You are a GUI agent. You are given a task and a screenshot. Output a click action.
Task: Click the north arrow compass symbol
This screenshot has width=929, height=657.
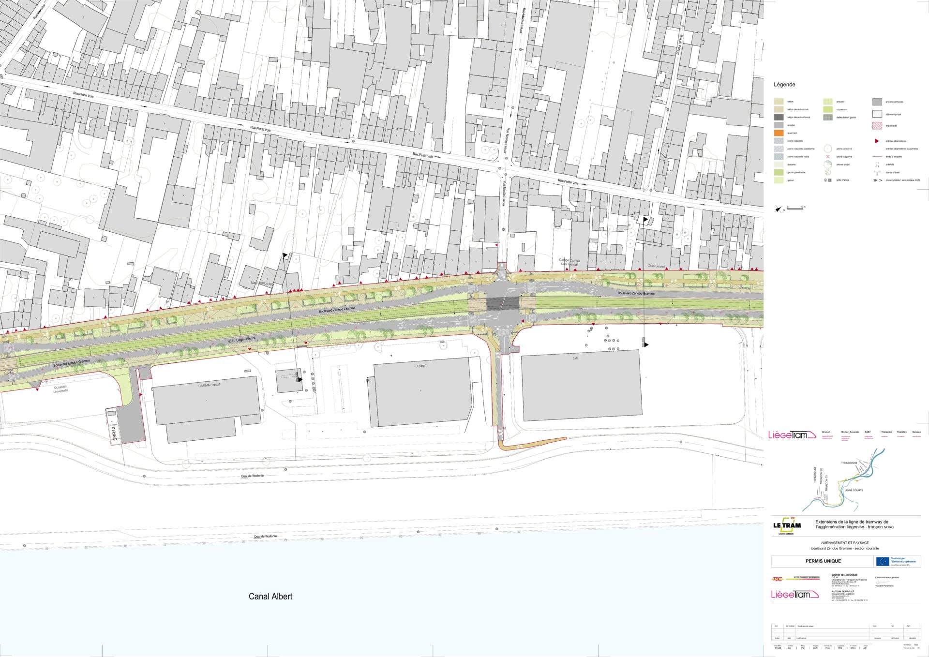tap(779, 209)
